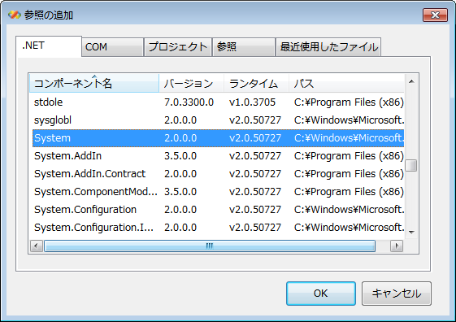Click the vertical scrollbar thumb
This screenshot has height=322, width=456.
tap(411, 166)
